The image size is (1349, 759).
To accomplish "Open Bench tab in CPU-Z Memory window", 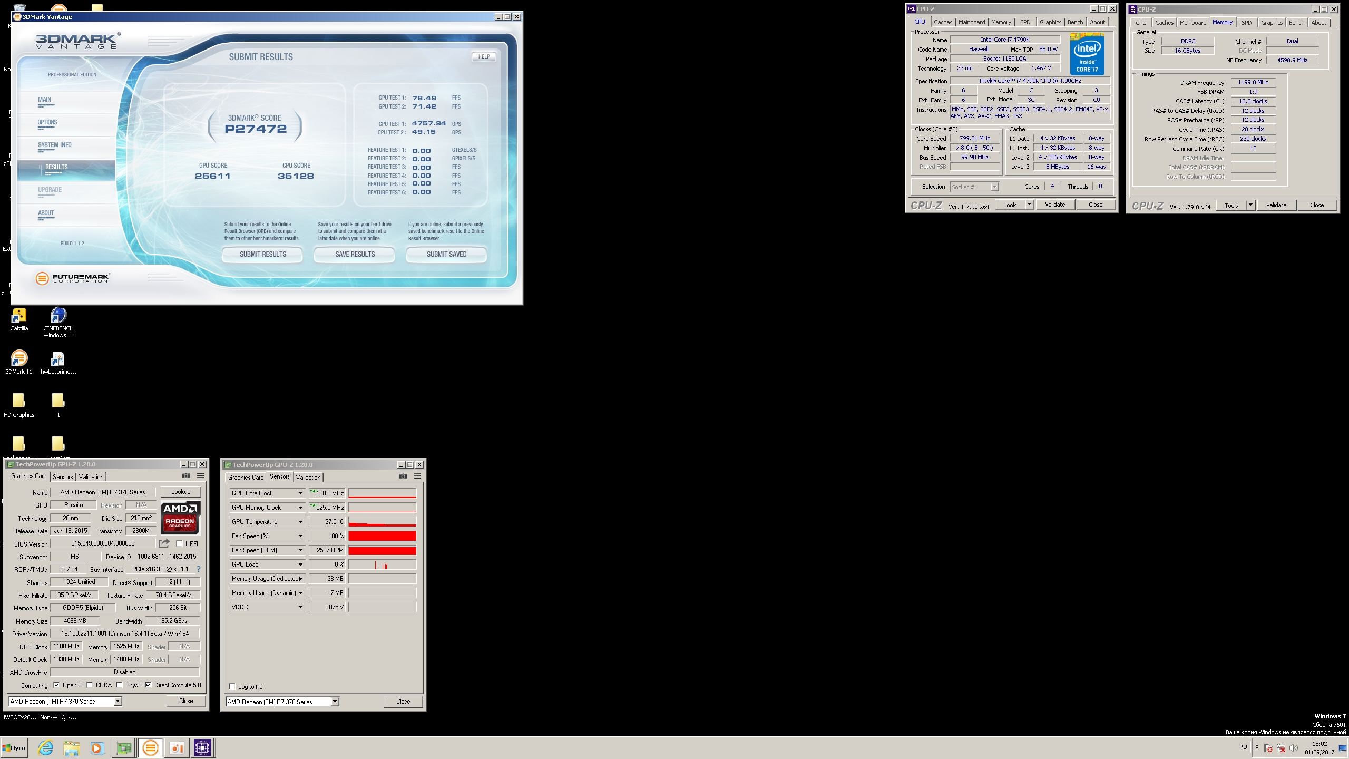I will 1297,23.
